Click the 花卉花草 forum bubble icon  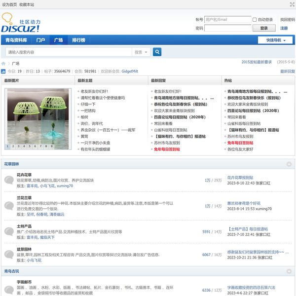tap(9, 180)
